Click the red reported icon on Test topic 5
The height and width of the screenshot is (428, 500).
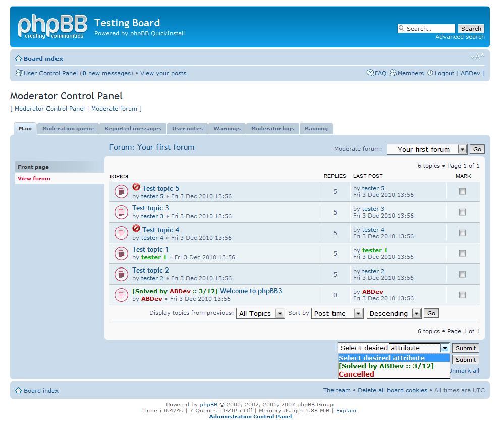(x=136, y=187)
